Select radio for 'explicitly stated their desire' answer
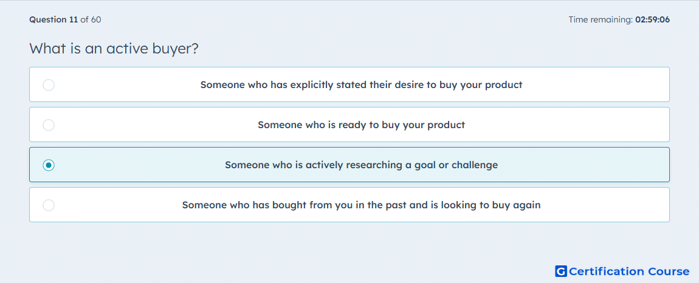The height and width of the screenshot is (283, 699). (x=49, y=84)
